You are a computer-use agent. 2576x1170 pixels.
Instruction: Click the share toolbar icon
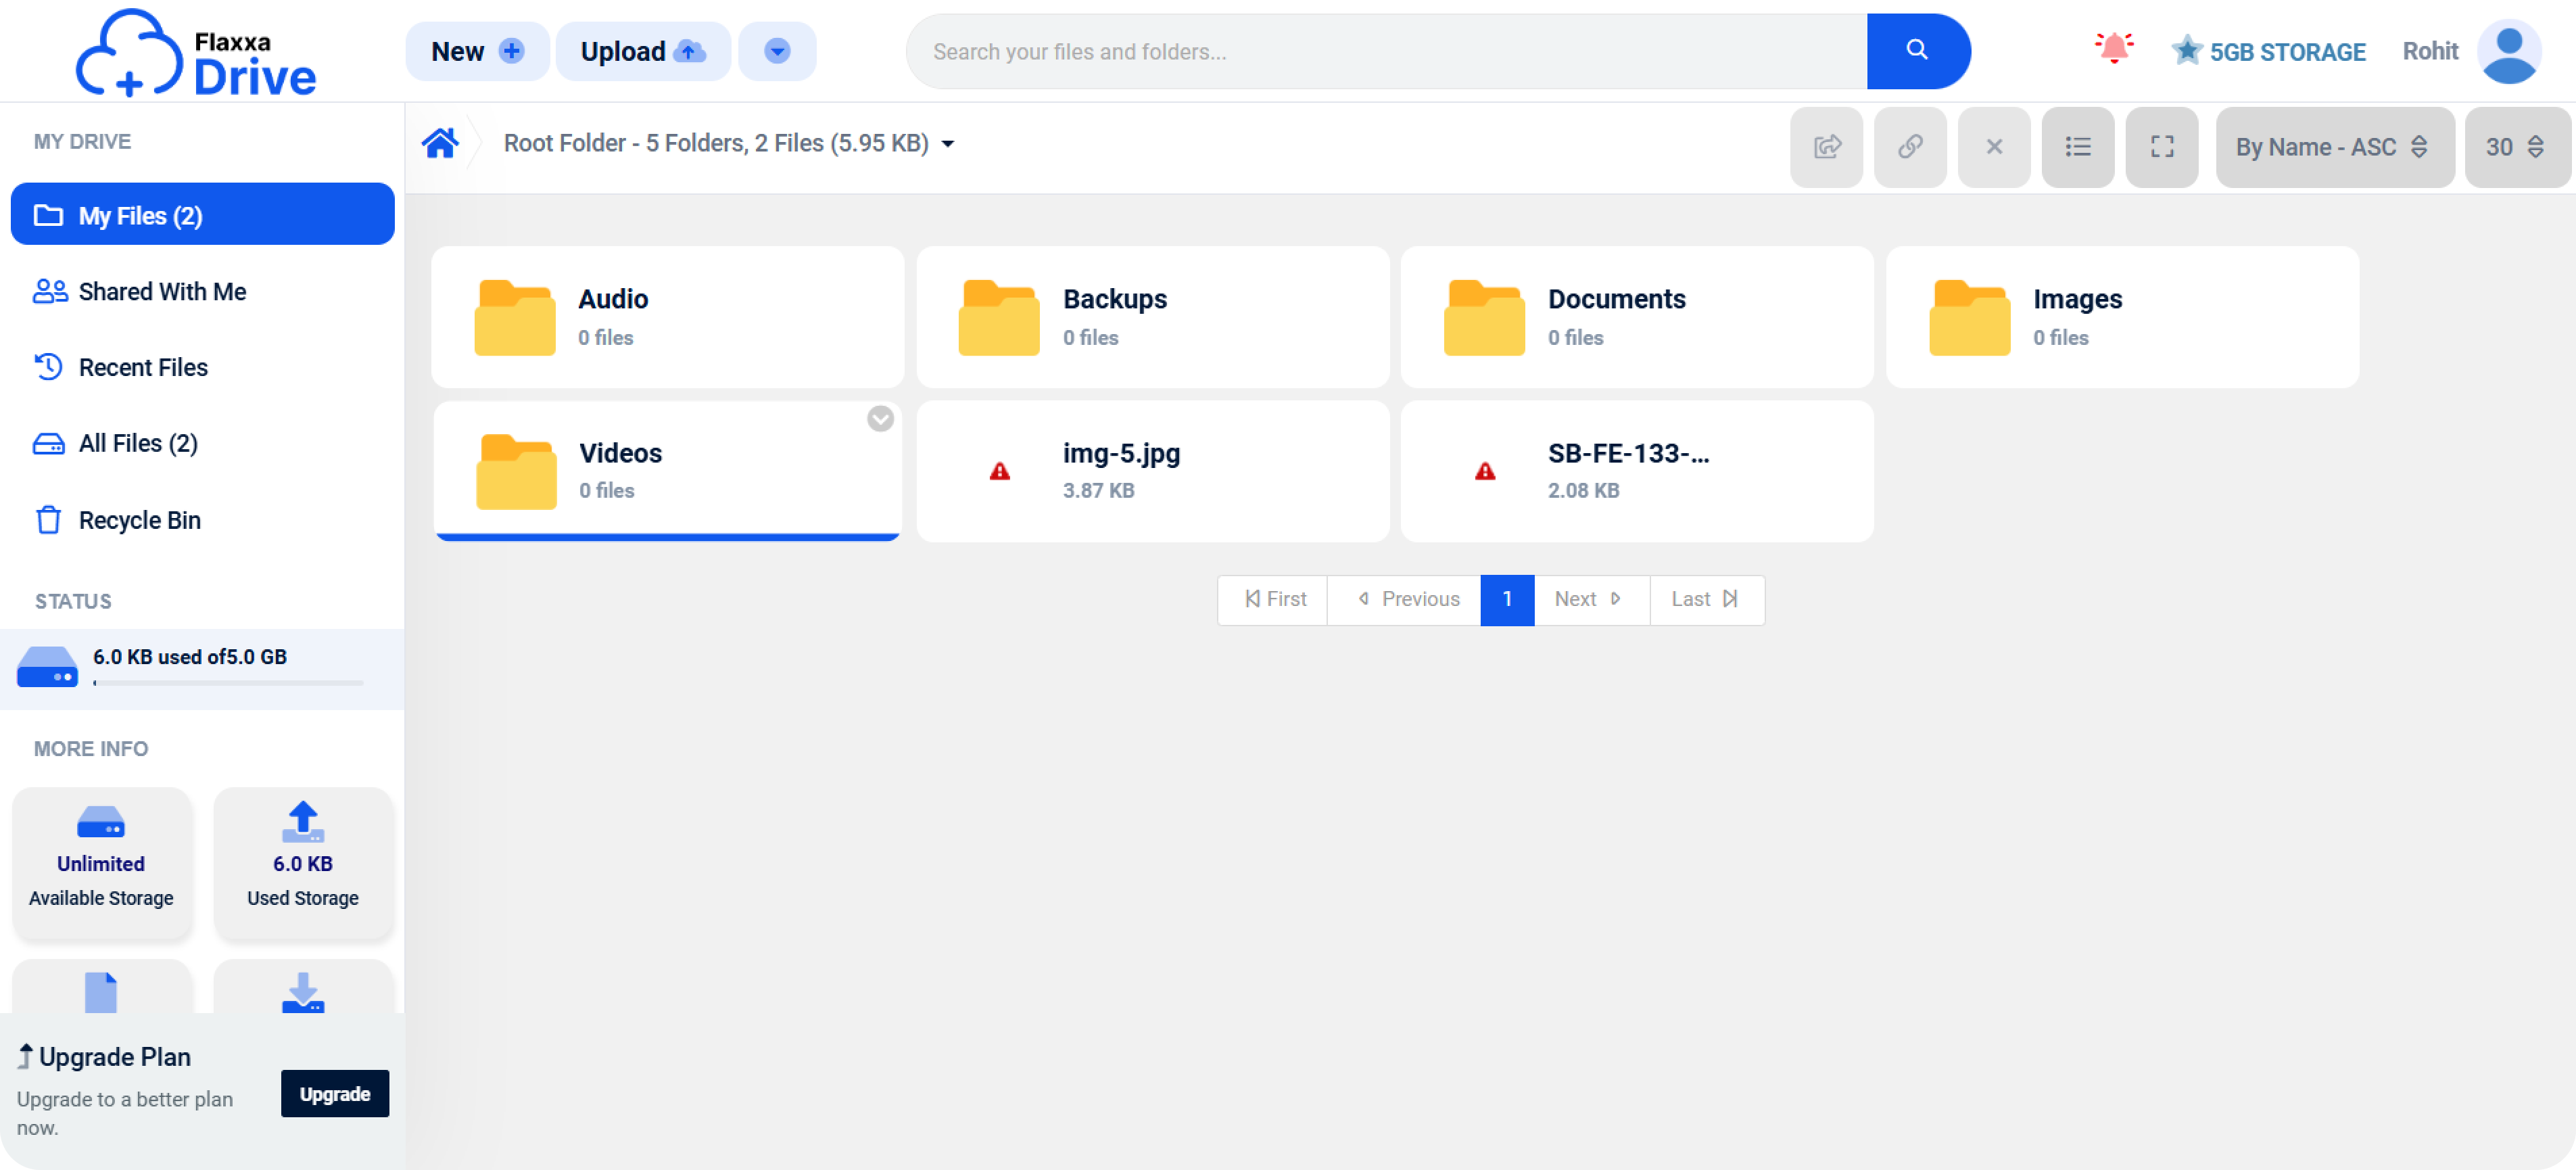[1826, 147]
